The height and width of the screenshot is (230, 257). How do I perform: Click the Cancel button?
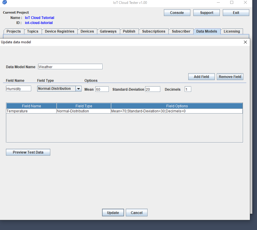[x=137, y=213]
